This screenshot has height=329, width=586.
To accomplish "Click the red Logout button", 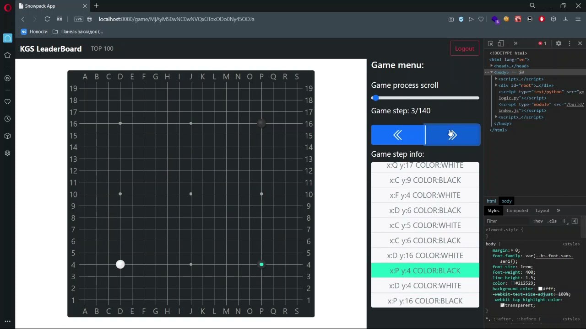I will tap(465, 48).
